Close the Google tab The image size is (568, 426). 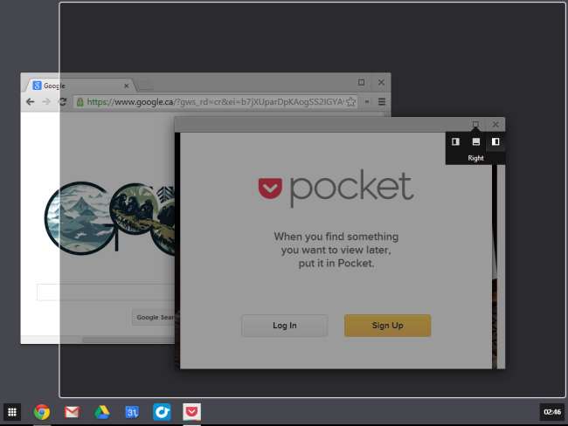[127, 86]
